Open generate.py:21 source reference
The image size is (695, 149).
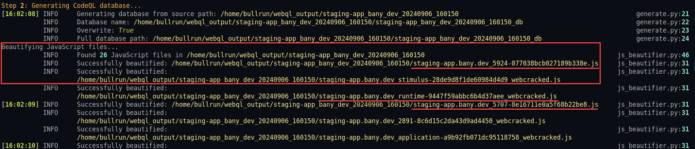pyautogui.click(x=662, y=14)
